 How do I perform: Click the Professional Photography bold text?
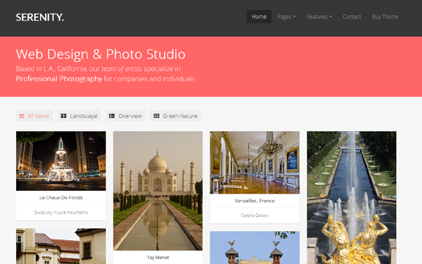(59, 79)
